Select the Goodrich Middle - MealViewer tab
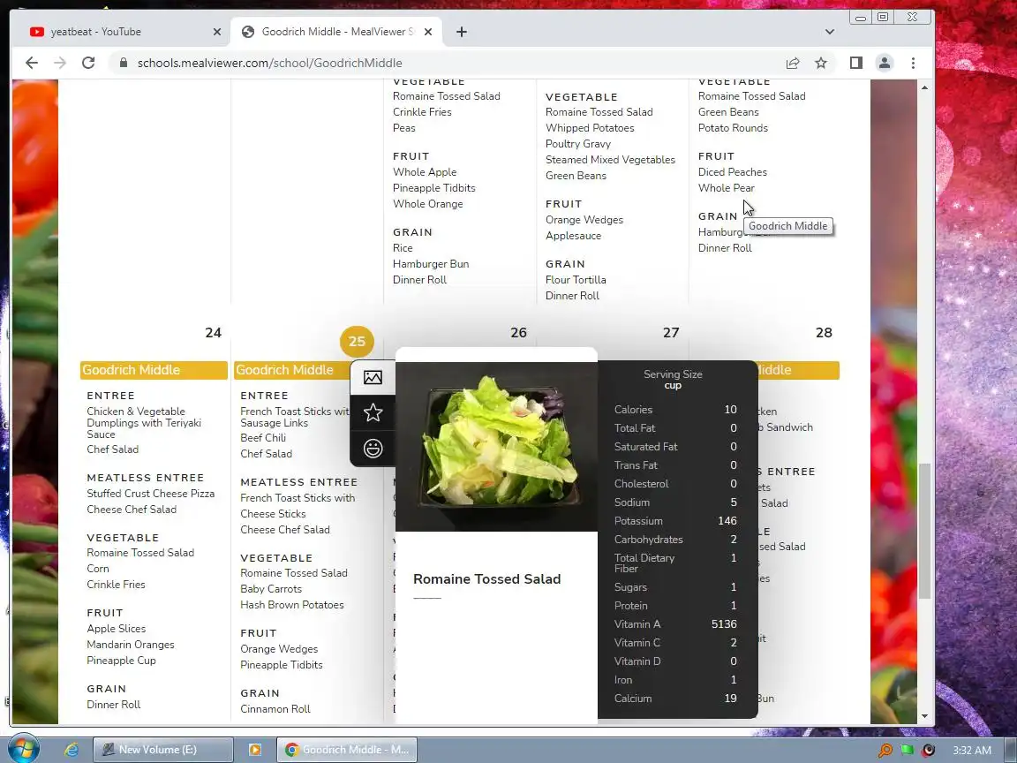 336,32
